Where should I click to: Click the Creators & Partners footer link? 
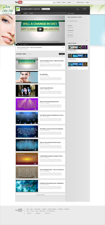(x=52, y=209)
